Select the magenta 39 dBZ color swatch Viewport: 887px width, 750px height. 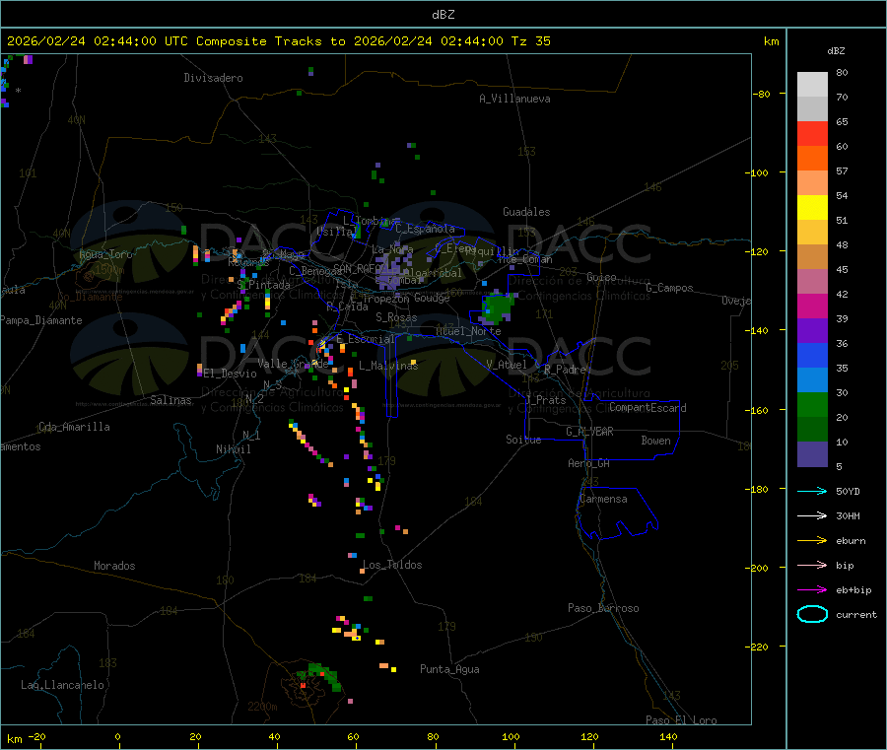[x=812, y=306]
